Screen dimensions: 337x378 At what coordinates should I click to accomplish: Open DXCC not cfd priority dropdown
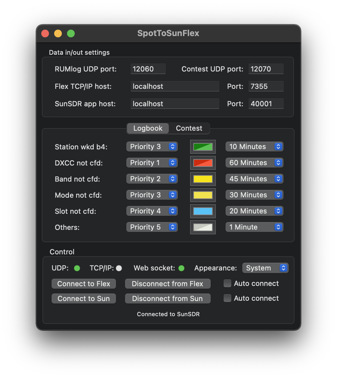152,163
